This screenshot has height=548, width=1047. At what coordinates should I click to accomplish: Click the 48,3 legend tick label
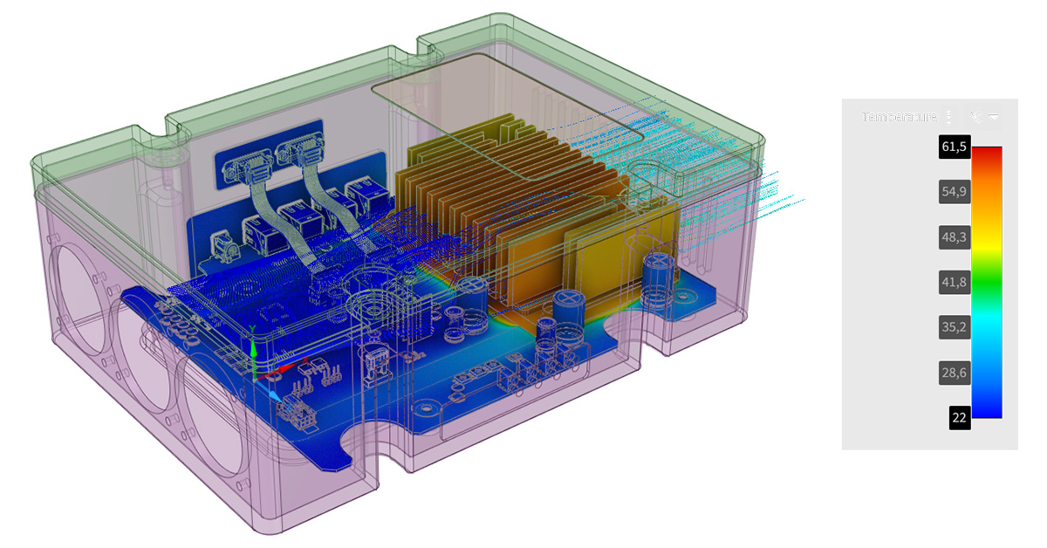pyautogui.click(x=954, y=237)
